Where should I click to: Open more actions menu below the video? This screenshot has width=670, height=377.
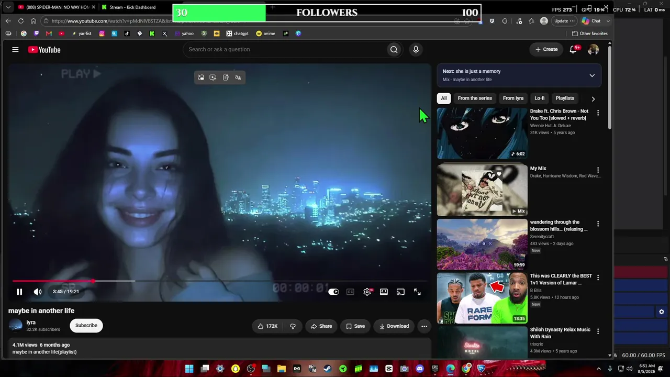click(424, 326)
